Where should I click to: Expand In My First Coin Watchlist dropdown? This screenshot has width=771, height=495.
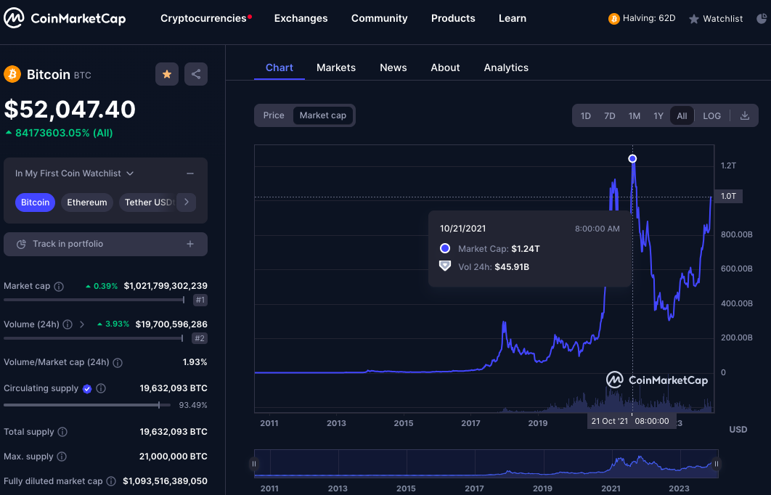(74, 173)
